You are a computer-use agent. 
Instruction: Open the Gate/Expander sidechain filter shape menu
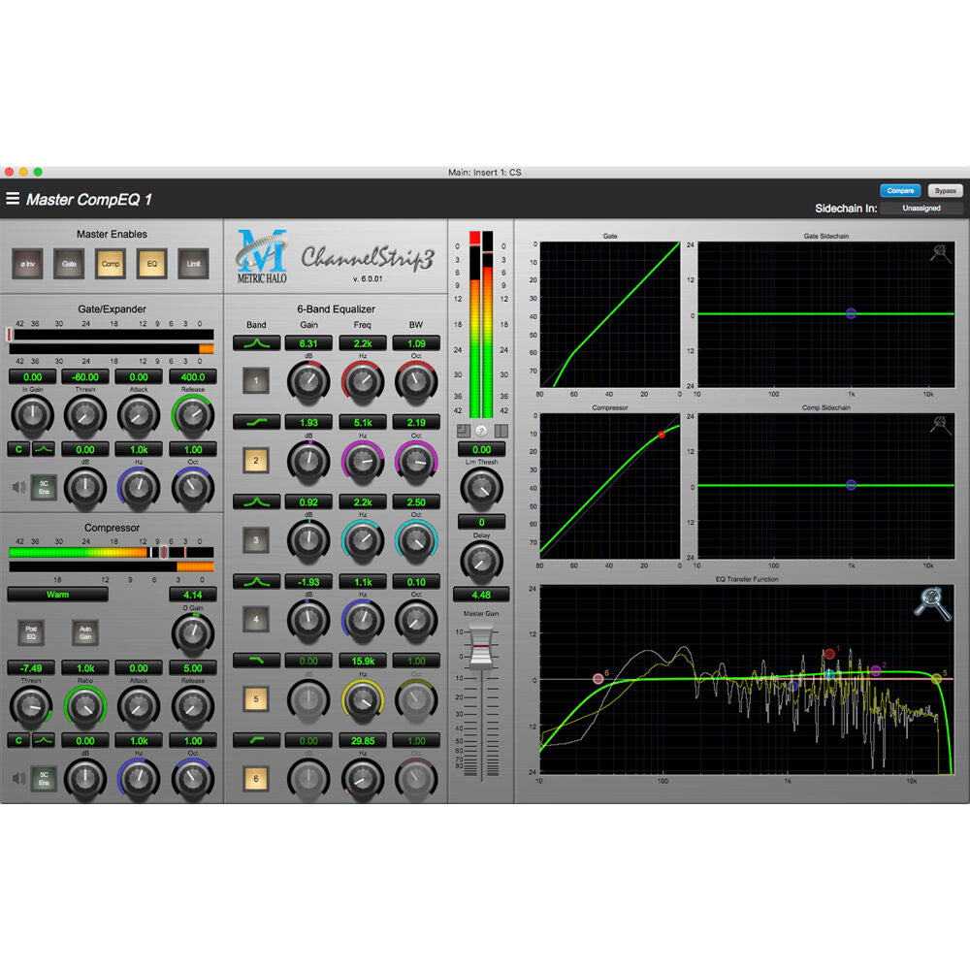point(44,449)
